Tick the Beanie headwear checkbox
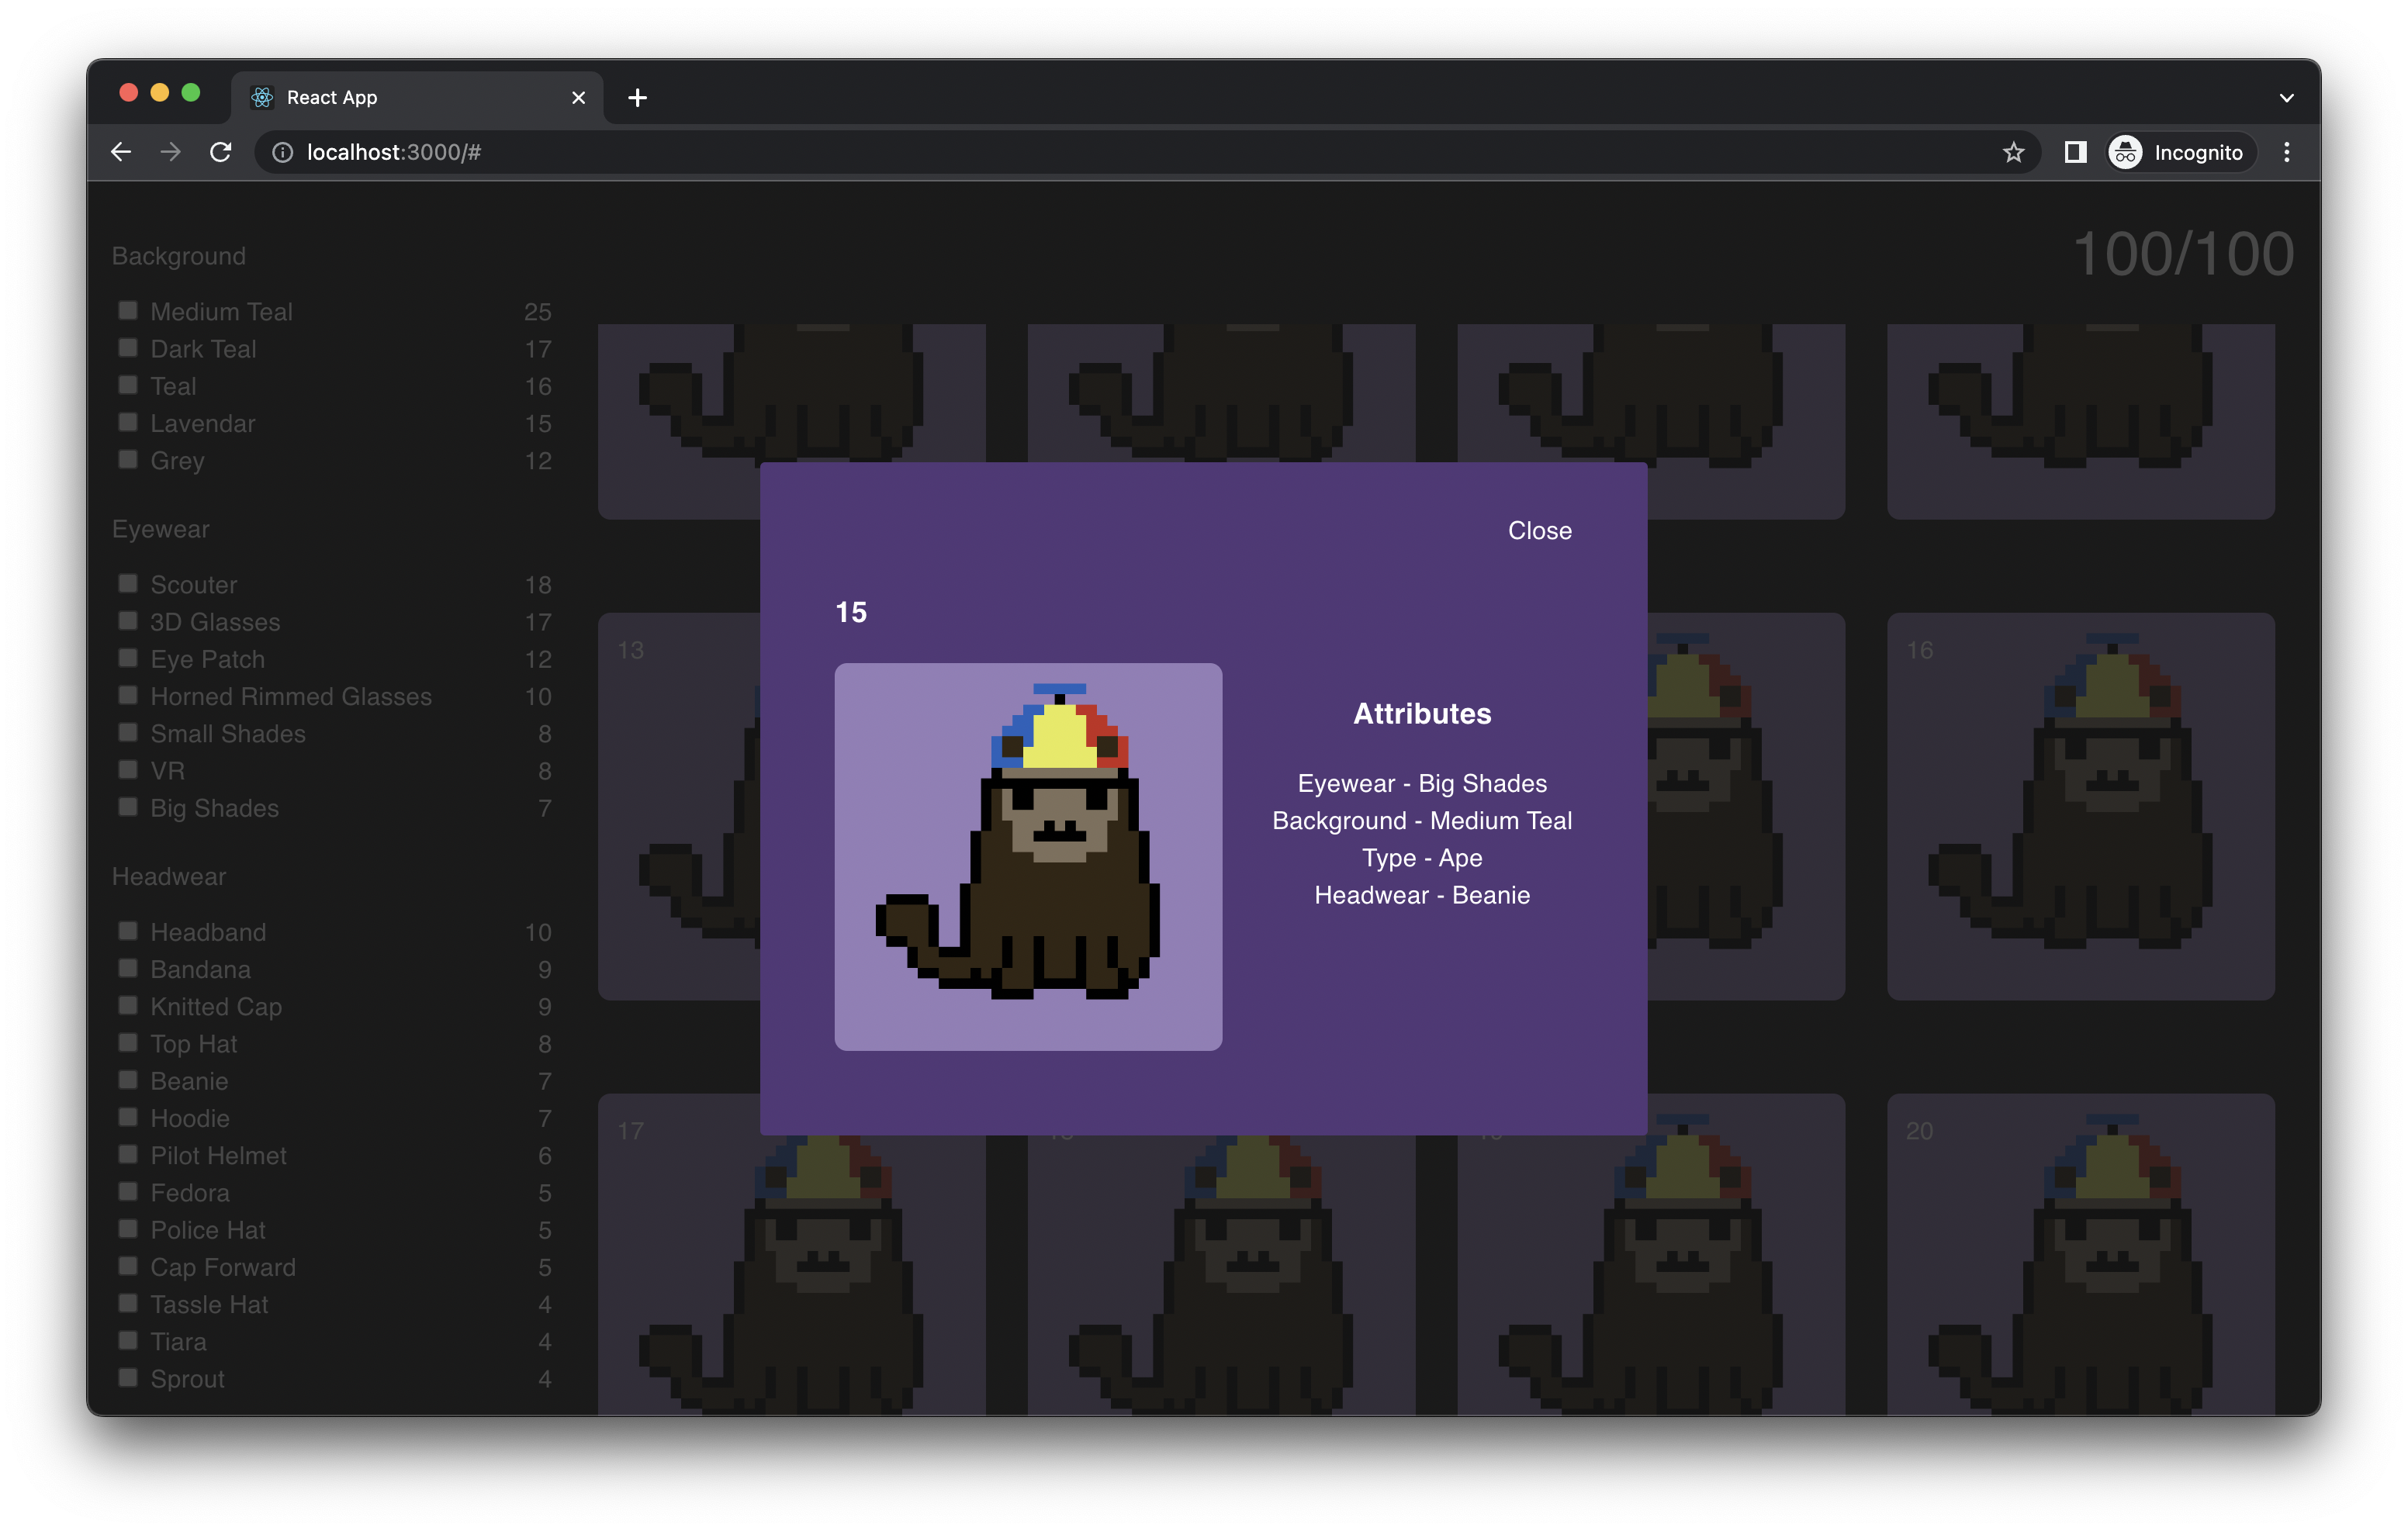2408x1531 pixels. 128,1080
